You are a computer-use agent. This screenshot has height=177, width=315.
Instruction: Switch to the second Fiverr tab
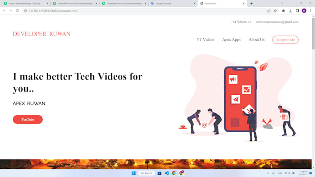75,3
